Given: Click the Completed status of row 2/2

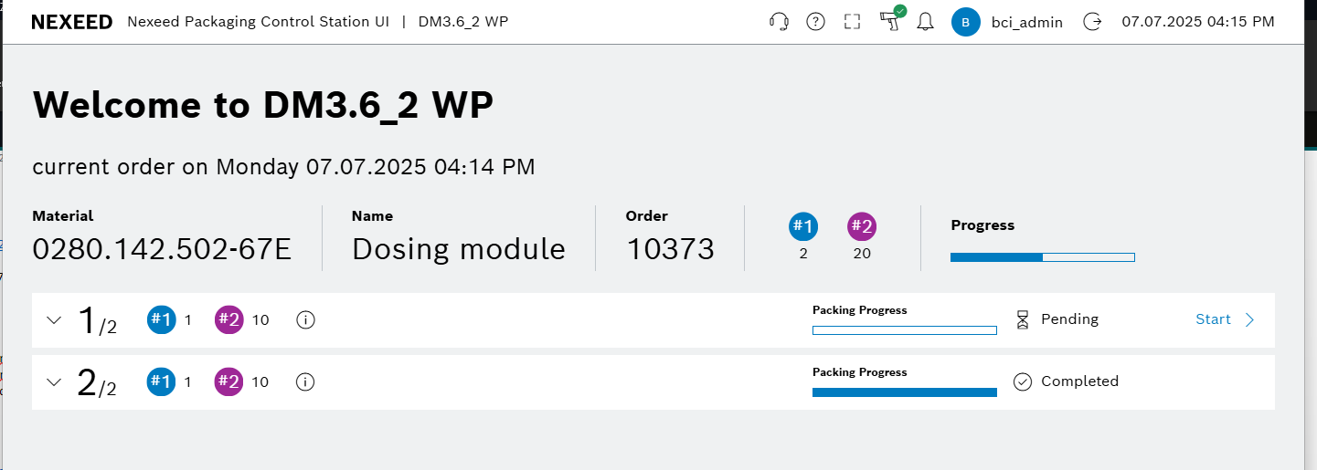Looking at the screenshot, I should pyautogui.click(x=1079, y=381).
